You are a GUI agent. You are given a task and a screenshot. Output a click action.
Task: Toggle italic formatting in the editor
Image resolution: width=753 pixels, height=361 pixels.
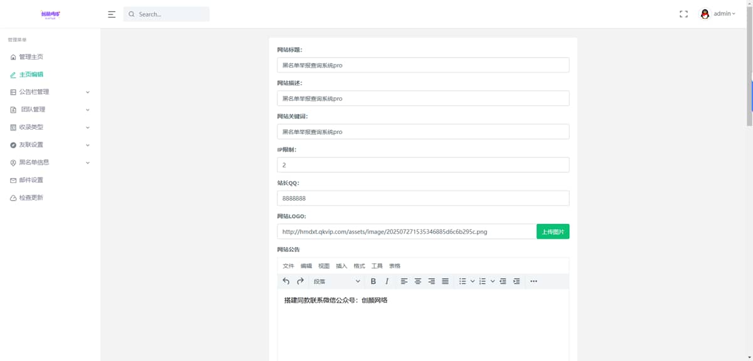tap(387, 281)
